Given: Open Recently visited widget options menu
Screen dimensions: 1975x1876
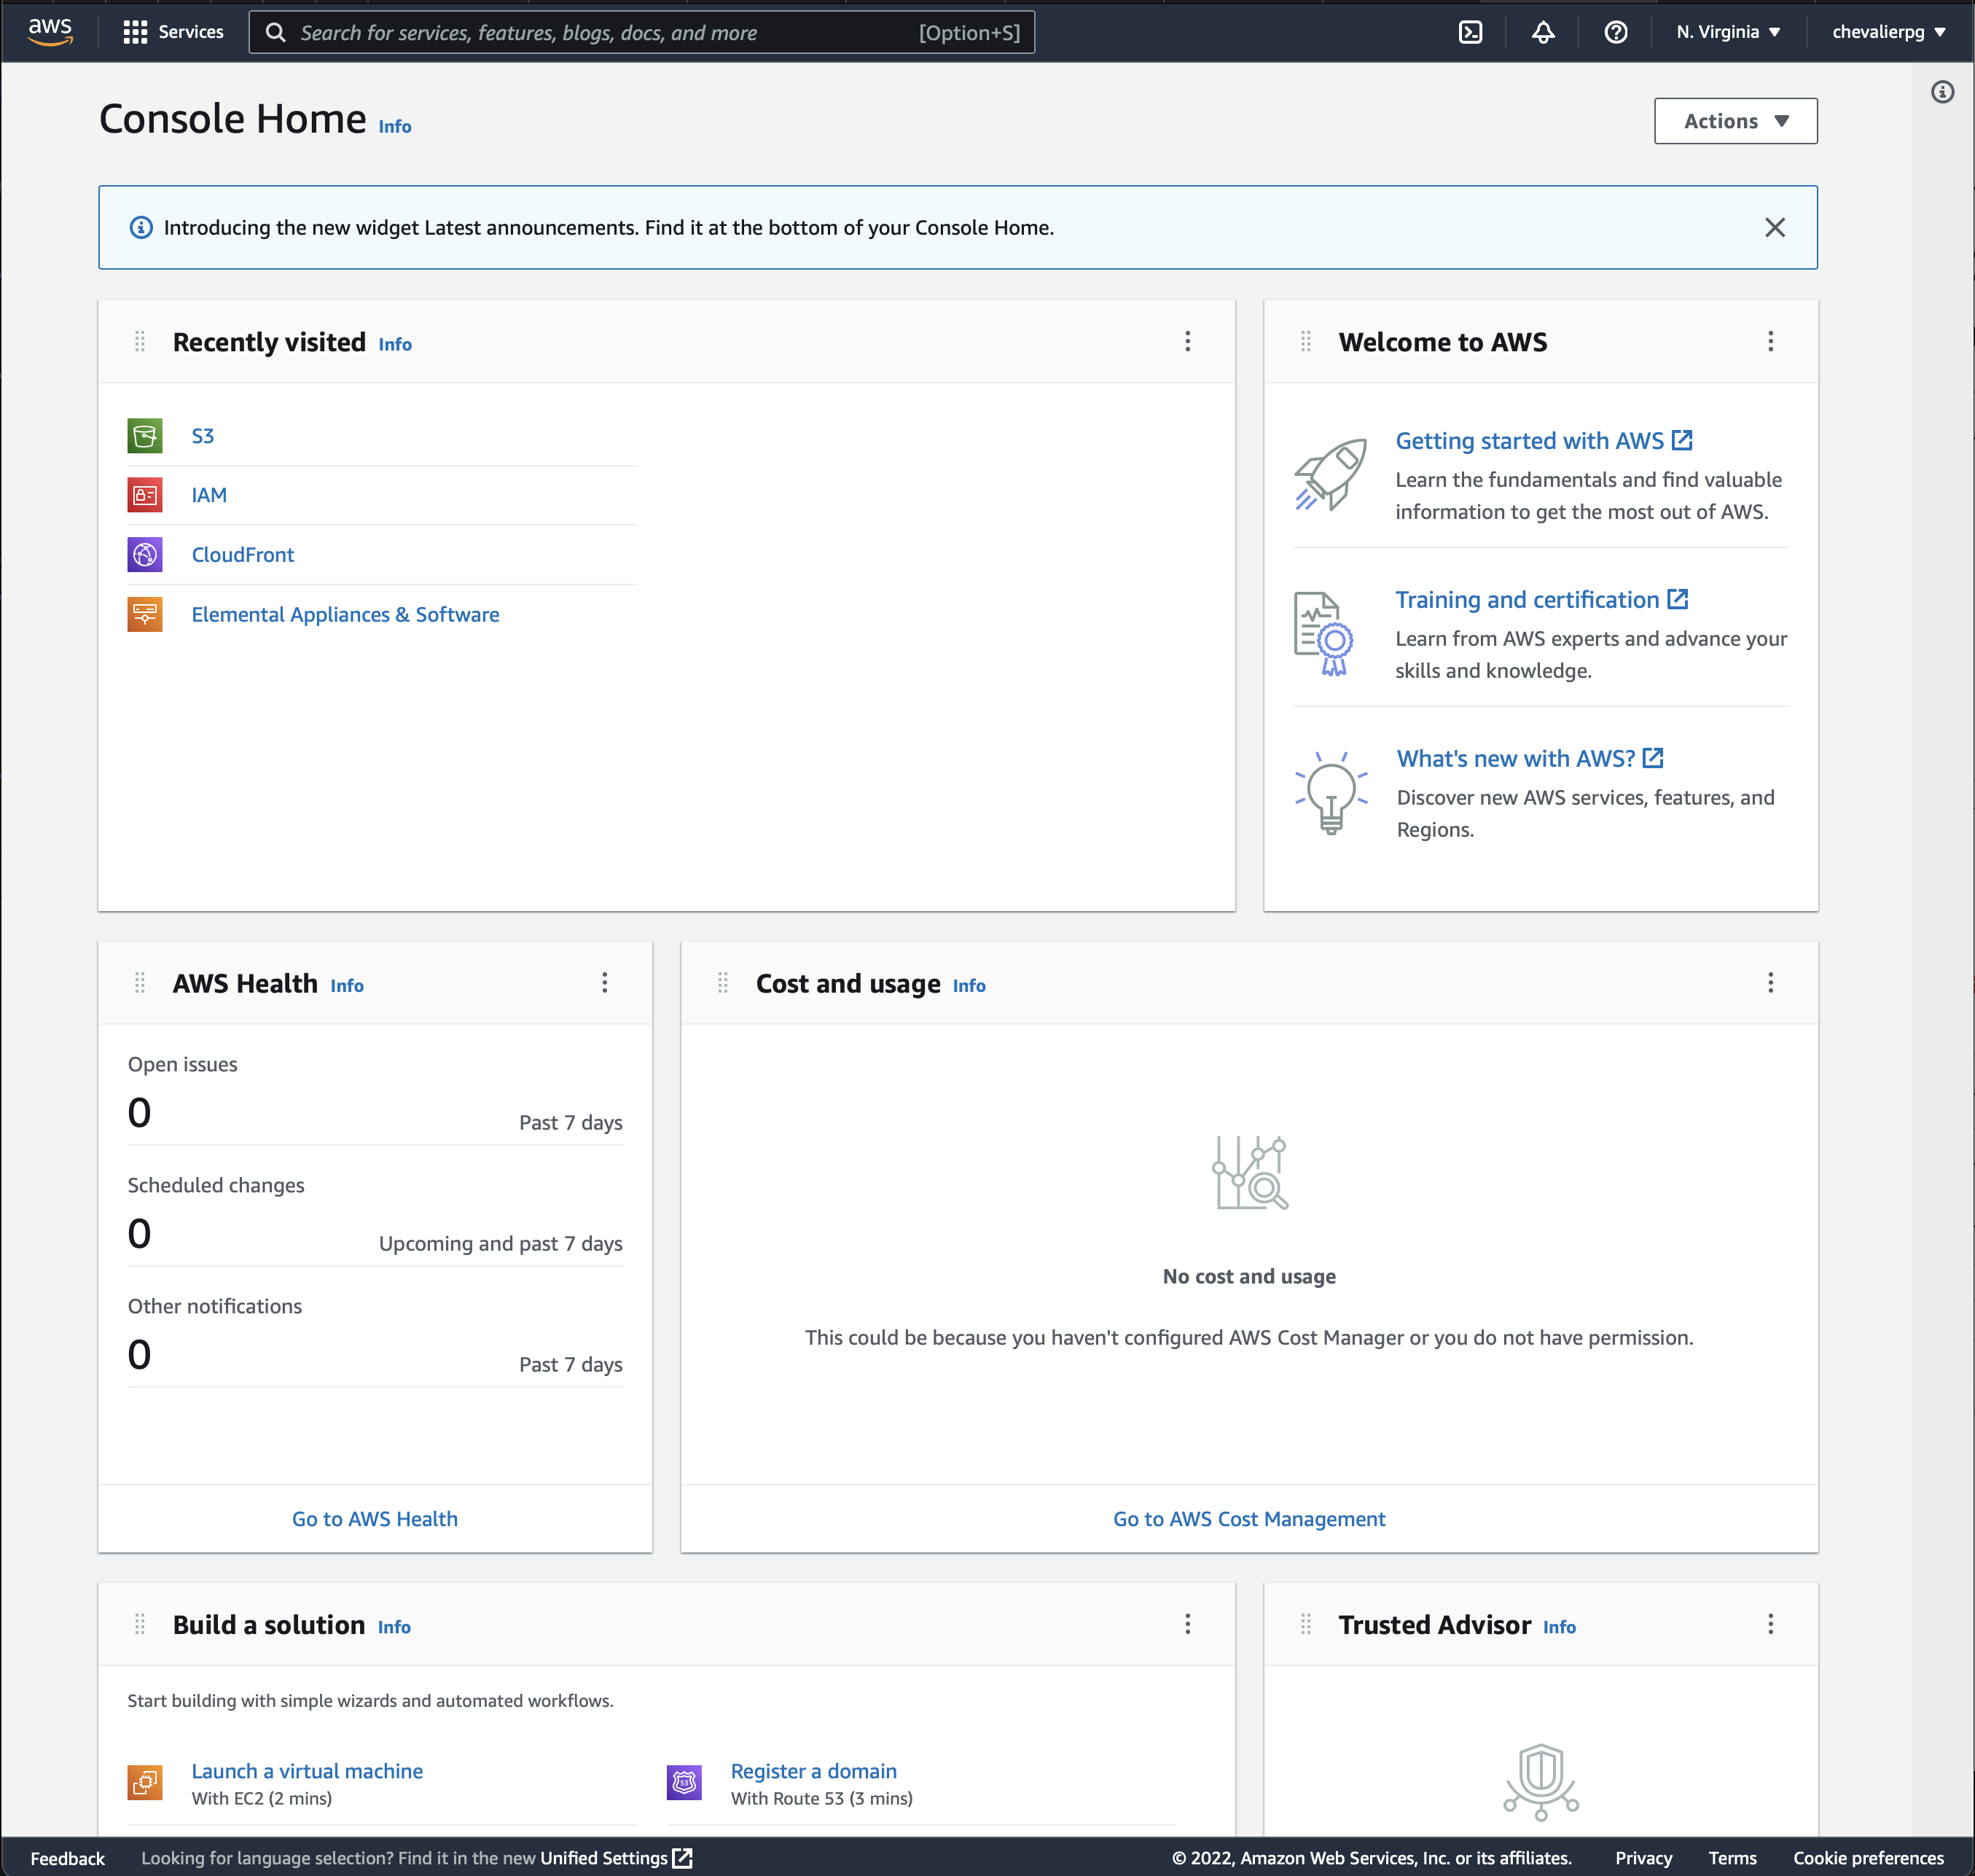Looking at the screenshot, I should (x=1187, y=342).
